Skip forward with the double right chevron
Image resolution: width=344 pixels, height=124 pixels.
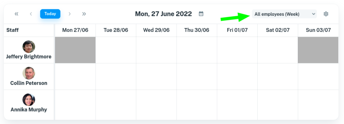point(84,14)
